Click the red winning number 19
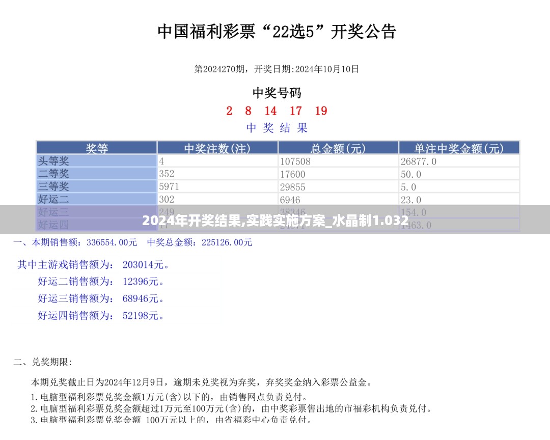This screenshot has height=440, width=550. click(321, 111)
